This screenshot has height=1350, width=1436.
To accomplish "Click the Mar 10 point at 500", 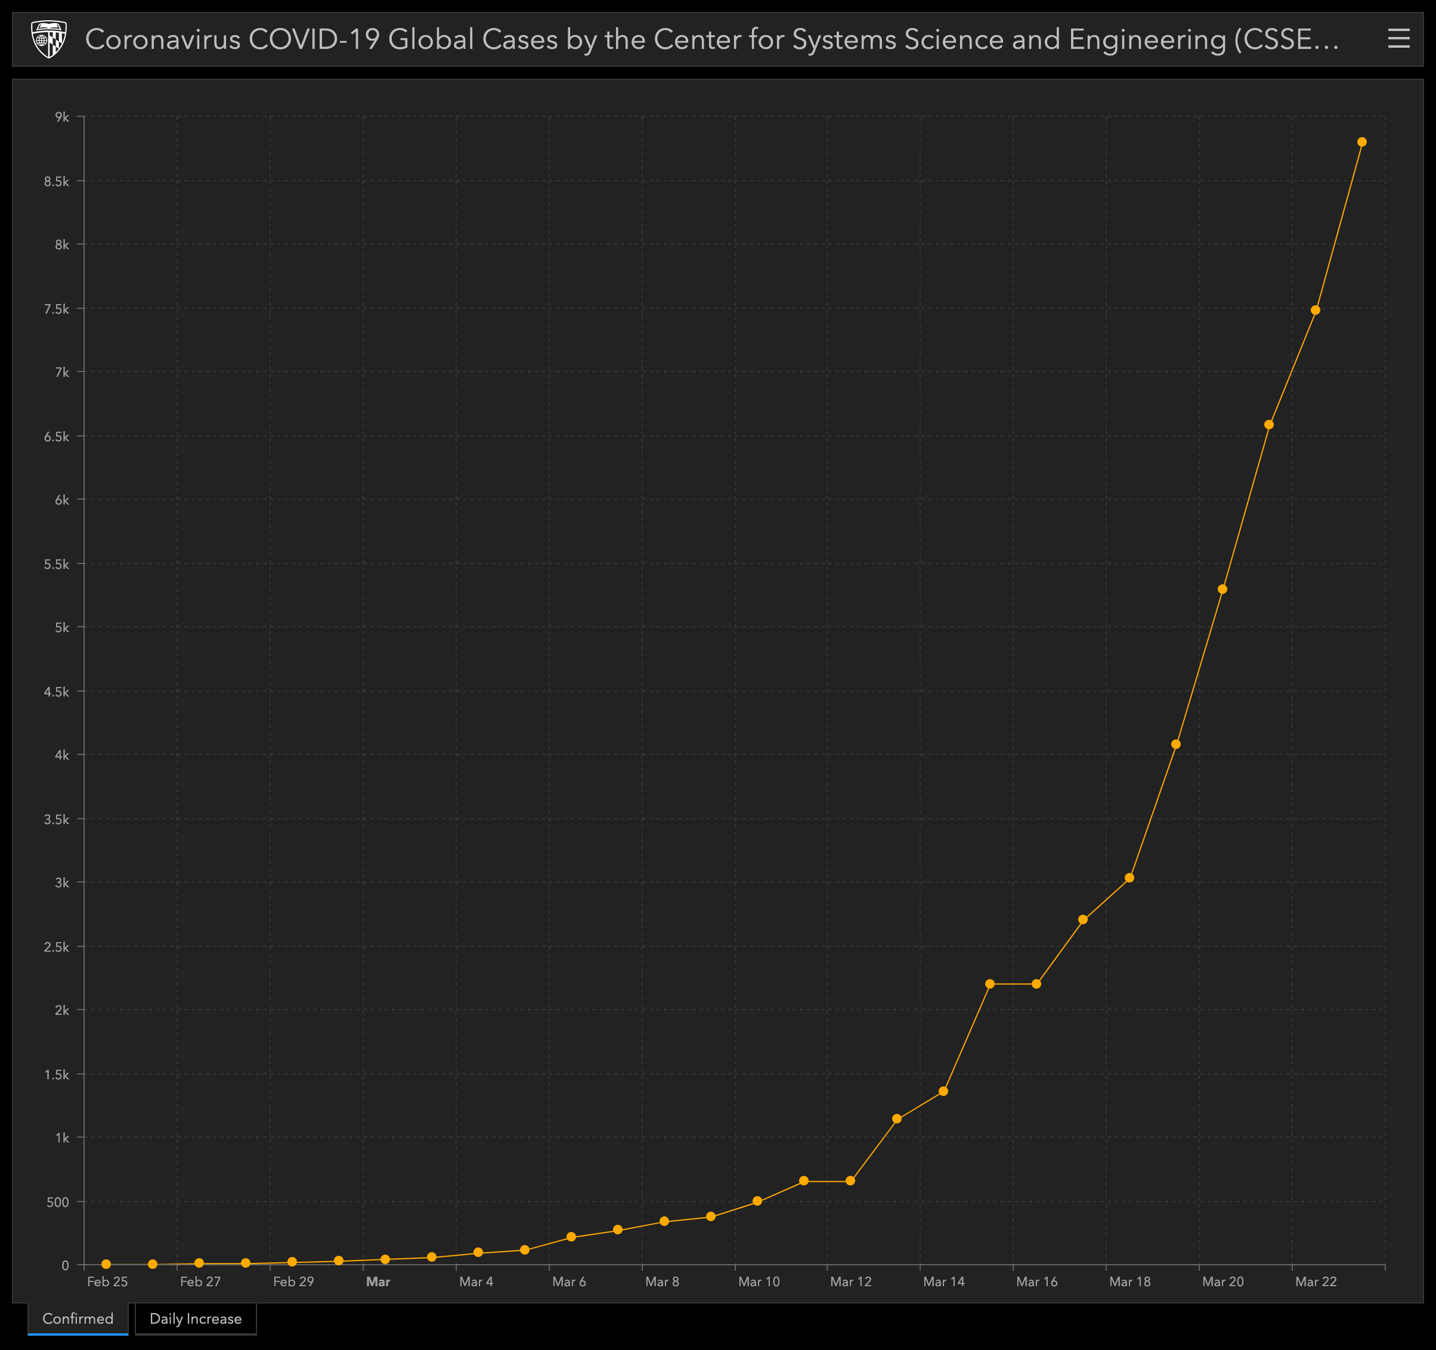I will tap(757, 1201).
